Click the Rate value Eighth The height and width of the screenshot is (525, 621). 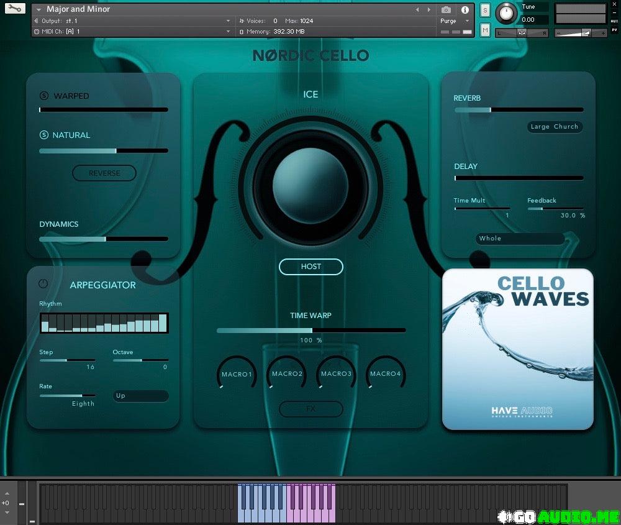click(x=83, y=403)
